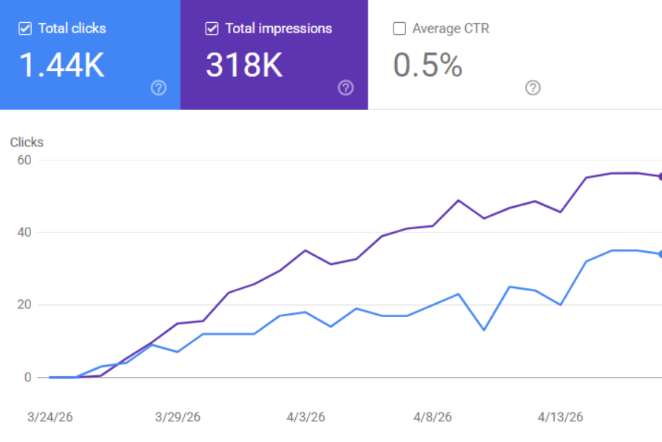Click the 40 axis label
Image resolution: width=662 pixels, height=442 pixels.
[x=24, y=232]
